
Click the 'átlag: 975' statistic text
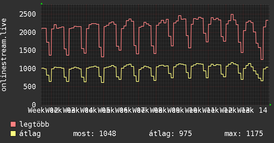coord(171,134)
